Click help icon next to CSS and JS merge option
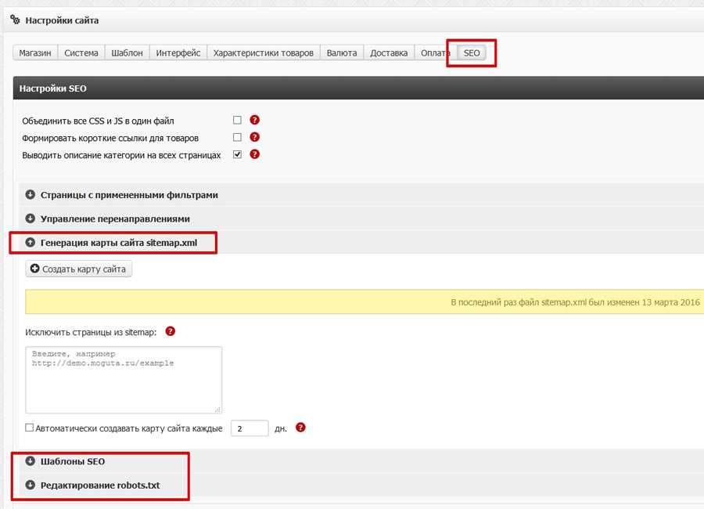The height and width of the screenshot is (509, 704). coord(254,121)
